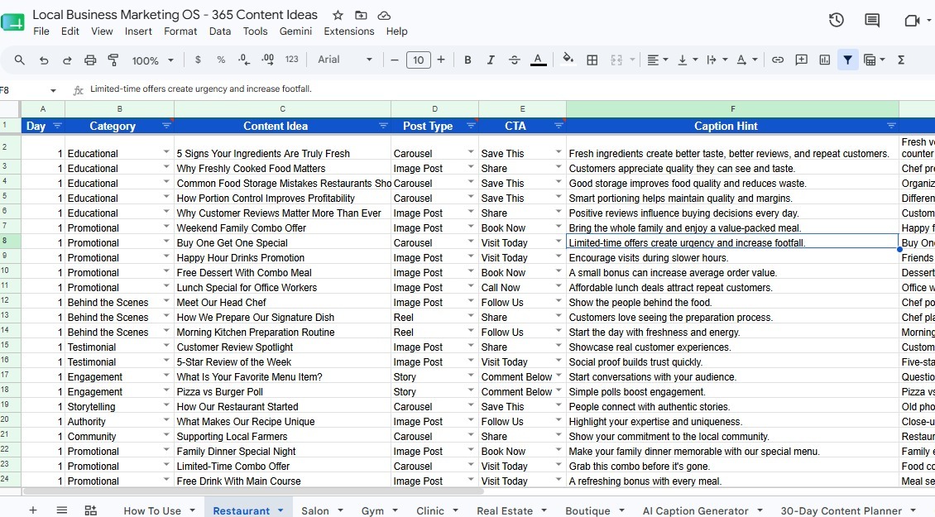Select cell 'Meet Our Head Chef'
Image resolution: width=935 pixels, height=517 pixels.
tap(282, 302)
